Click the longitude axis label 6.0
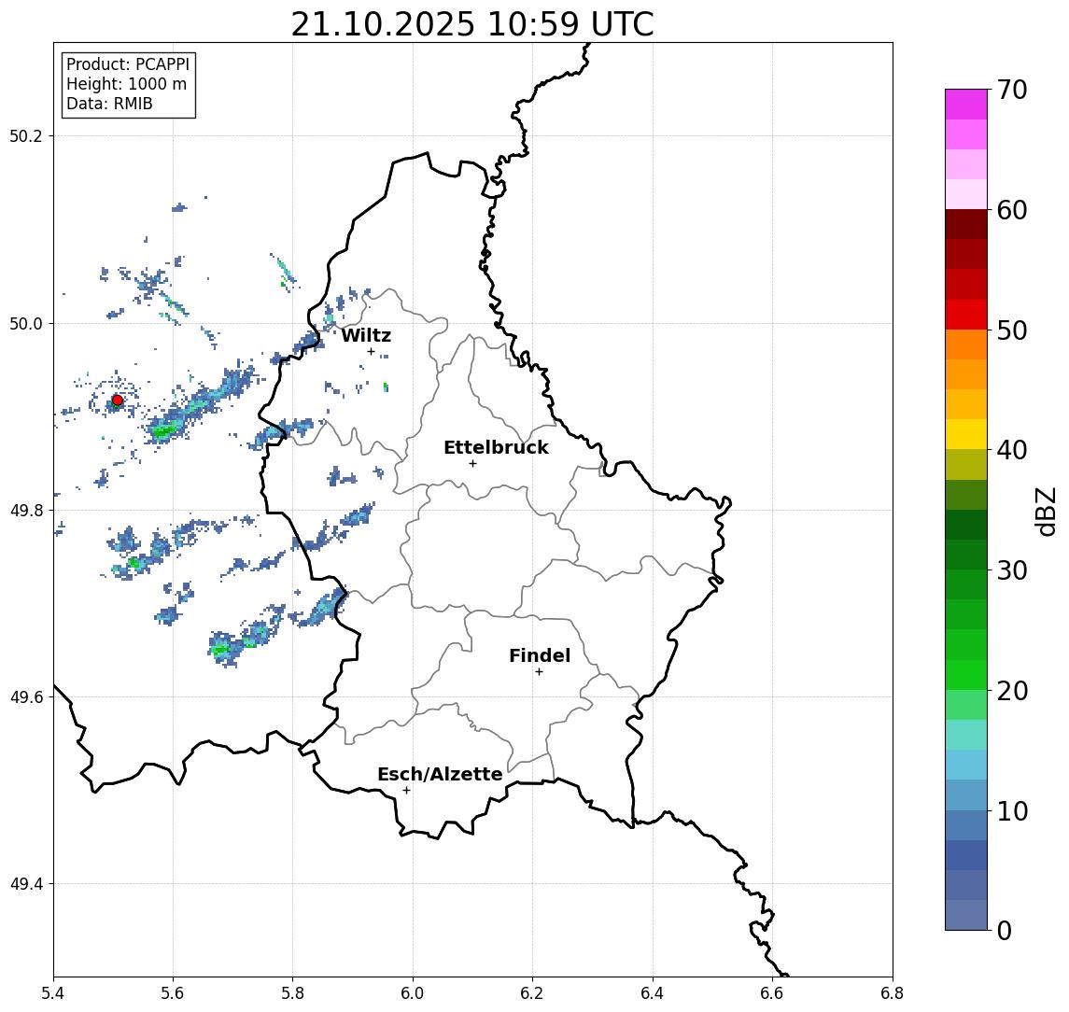The height and width of the screenshot is (1012, 1069). (414, 993)
